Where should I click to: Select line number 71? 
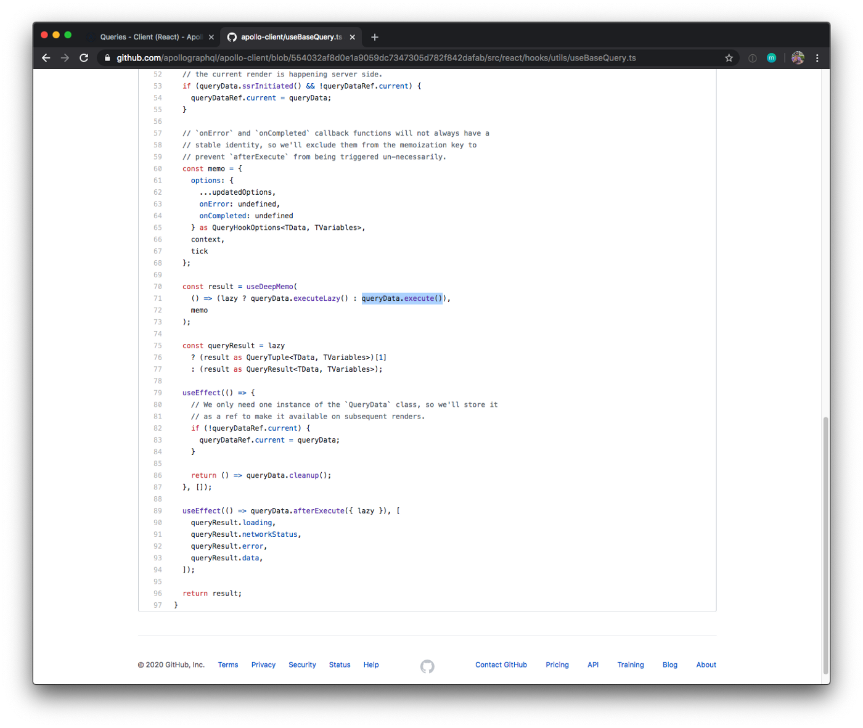point(158,298)
